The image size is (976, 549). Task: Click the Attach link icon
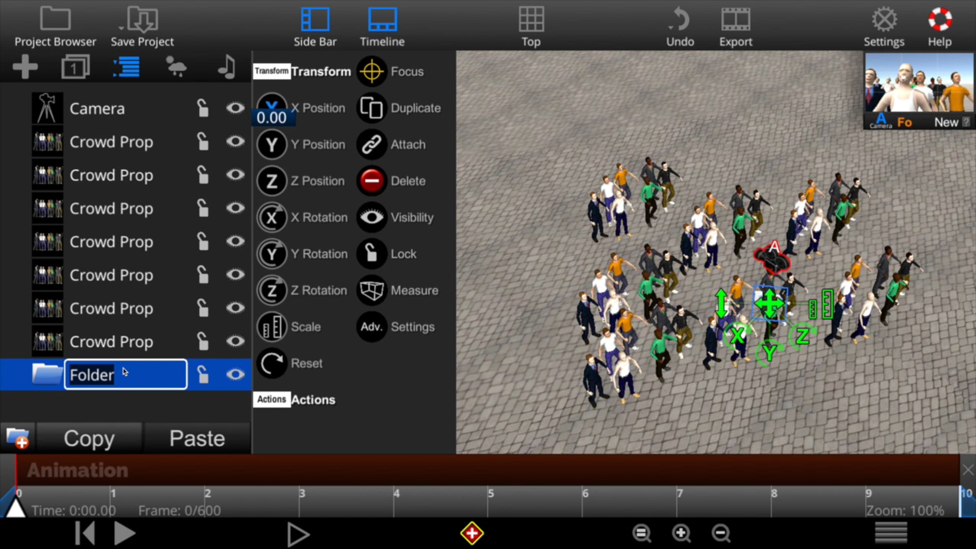tap(372, 145)
